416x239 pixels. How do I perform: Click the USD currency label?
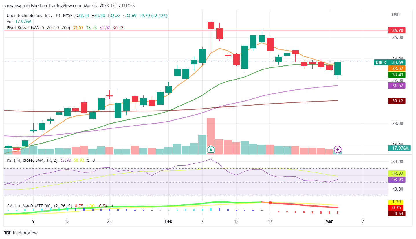396,14
